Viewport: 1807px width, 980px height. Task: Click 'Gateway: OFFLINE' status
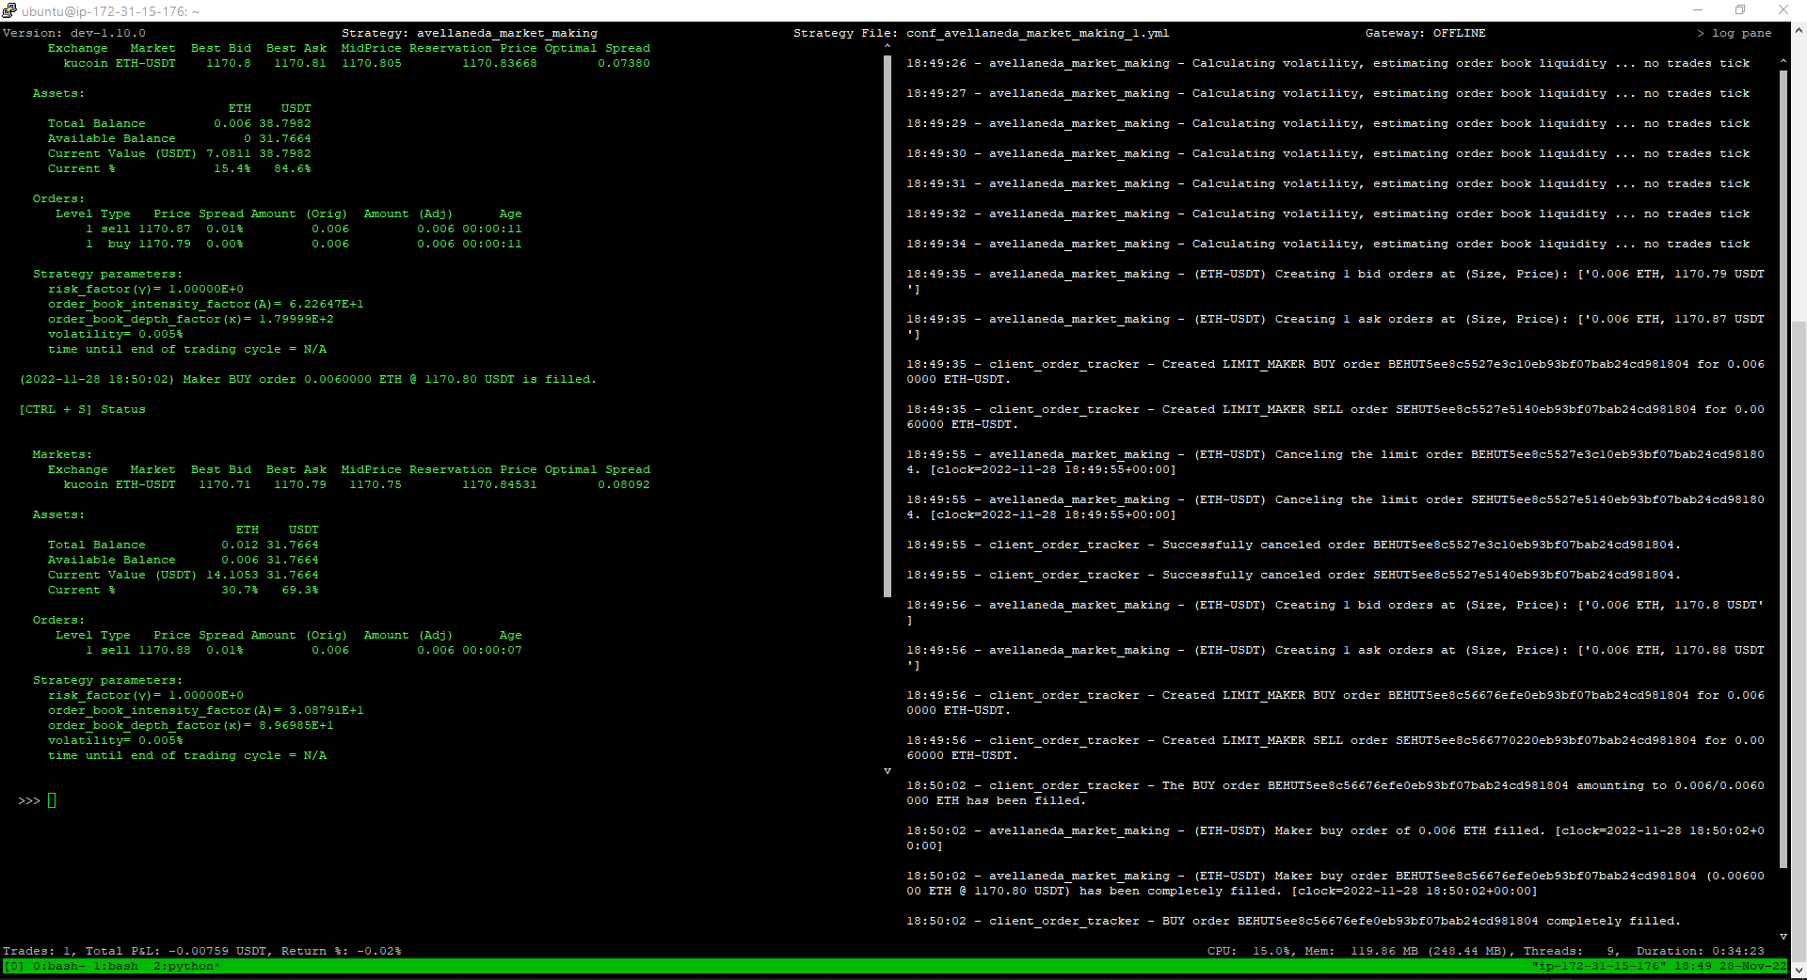tap(1426, 33)
